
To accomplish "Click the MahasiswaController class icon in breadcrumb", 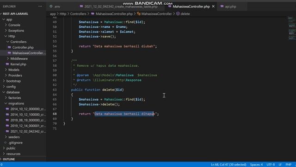I will tap(139, 13).
